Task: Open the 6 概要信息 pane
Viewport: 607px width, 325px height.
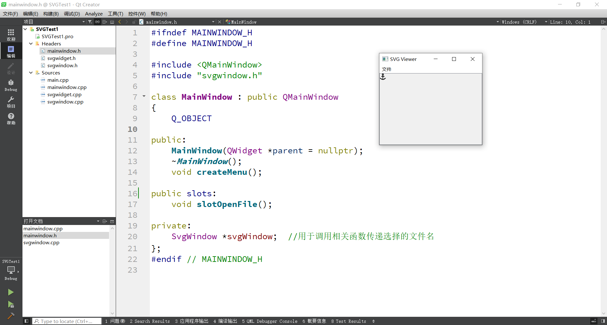Action: 314,321
